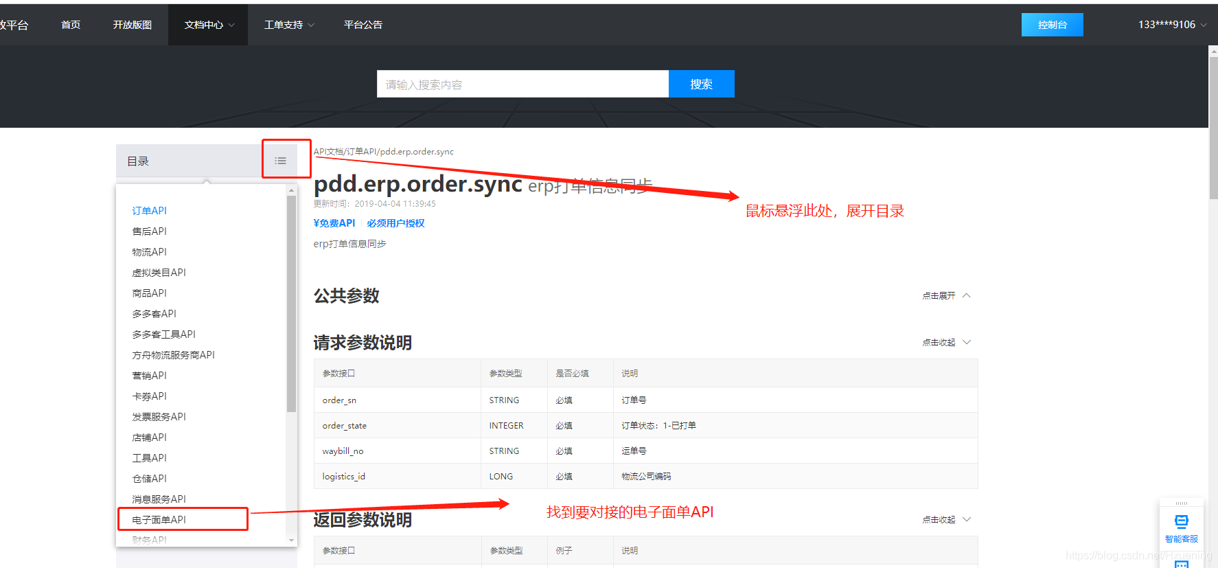Screen dimensions: 1218x568
Task: Select 虚拟类目API in the directory
Action: (x=159, y=273)
